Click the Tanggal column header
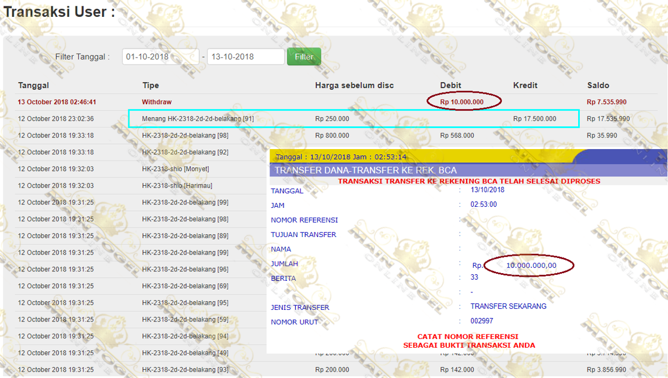668x378 pixels. click(33, 86)
